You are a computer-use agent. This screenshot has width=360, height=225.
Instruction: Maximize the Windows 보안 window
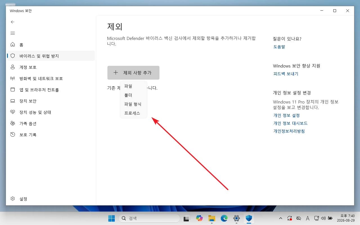pos(334,11)
